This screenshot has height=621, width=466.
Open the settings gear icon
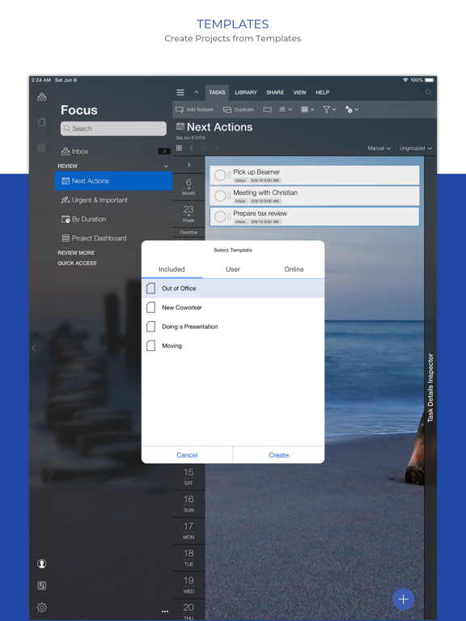point(41,607)
